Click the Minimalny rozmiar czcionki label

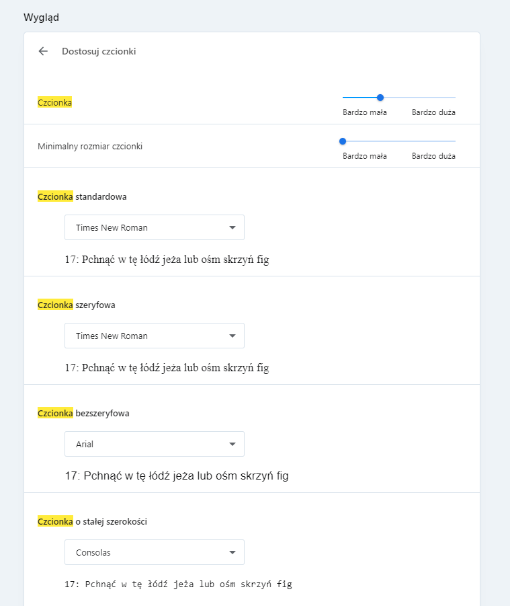90,146
